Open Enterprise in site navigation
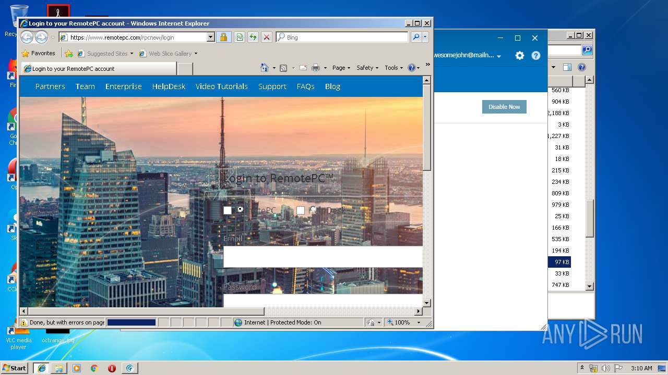 [124, 86]
